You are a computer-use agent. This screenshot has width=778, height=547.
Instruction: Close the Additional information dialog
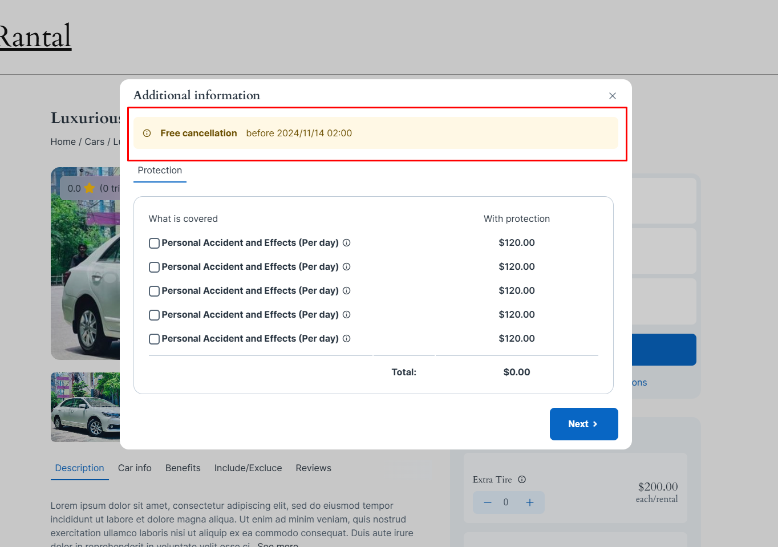613,96
